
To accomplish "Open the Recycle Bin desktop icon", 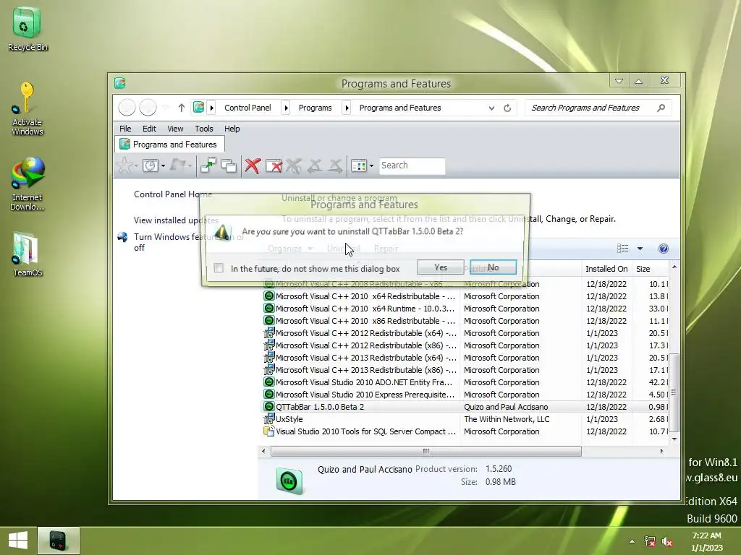I will point(27,28).
